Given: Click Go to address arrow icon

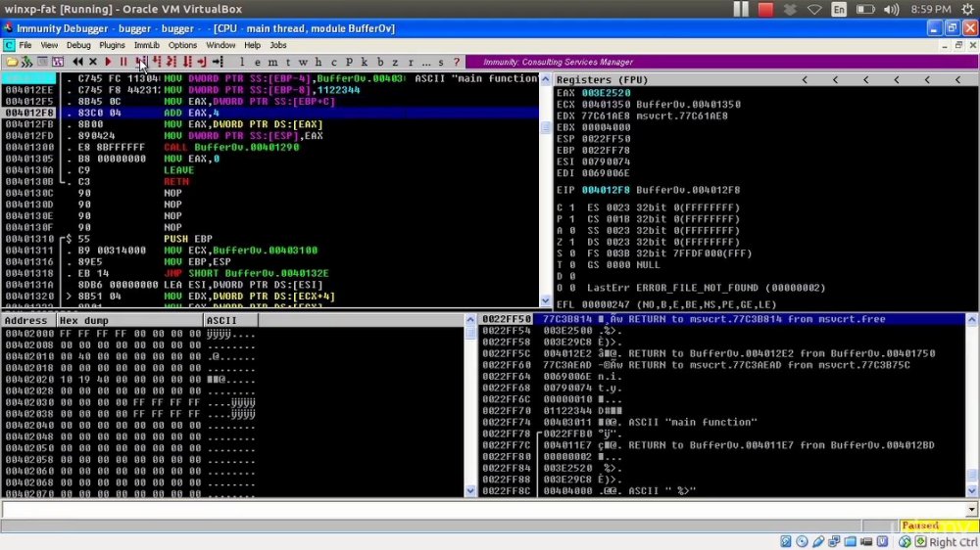Looking at the screenshot, I should [x=218, y=62].
